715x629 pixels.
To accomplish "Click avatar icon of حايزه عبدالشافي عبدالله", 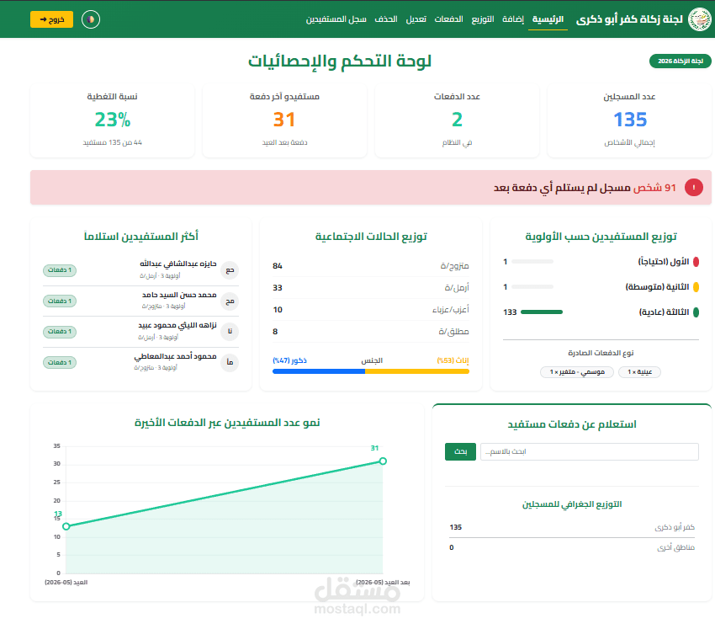I will (x=230, y=270).
